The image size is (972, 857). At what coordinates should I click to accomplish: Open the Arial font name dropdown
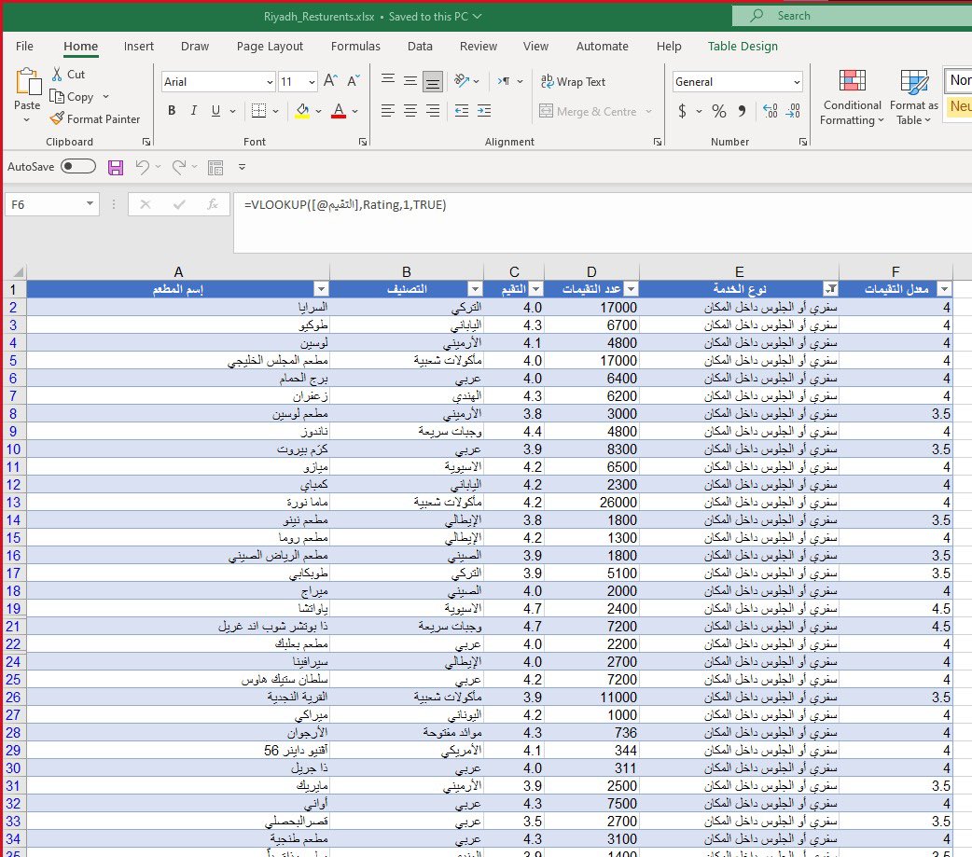[270, 82]
